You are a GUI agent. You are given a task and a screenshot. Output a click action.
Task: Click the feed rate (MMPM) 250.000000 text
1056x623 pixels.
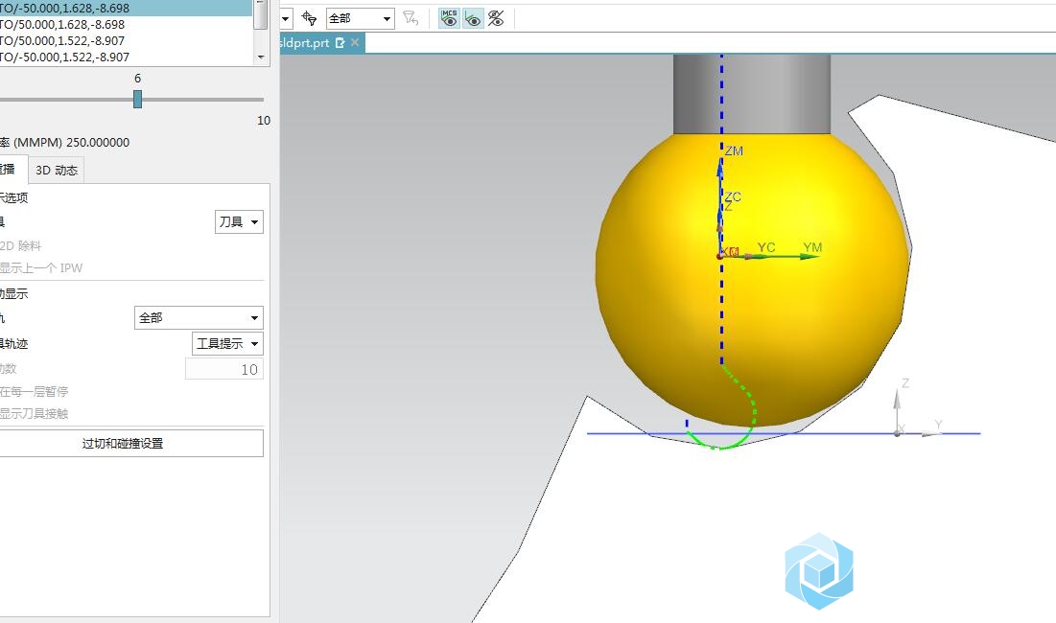click(64, 143)
